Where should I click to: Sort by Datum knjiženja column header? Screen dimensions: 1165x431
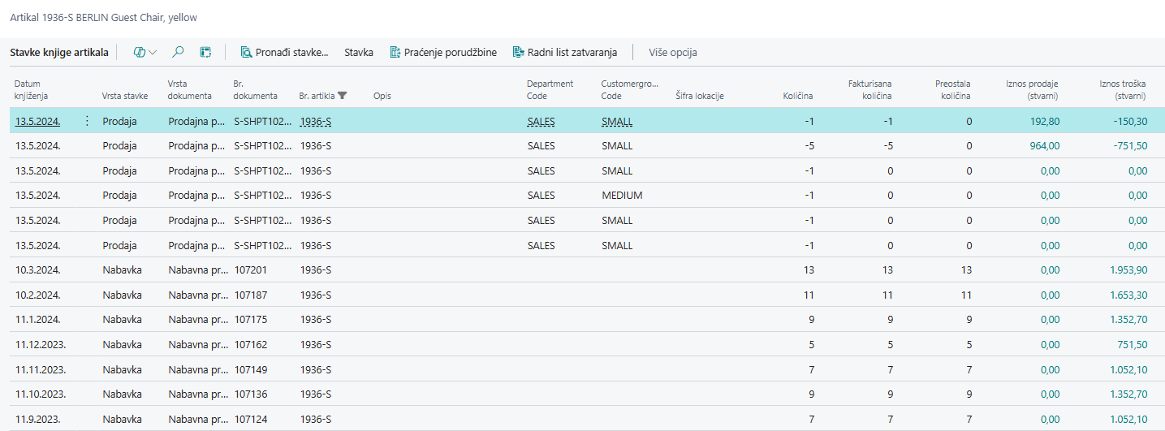(32, 89)
